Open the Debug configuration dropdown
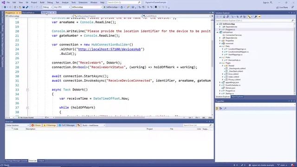The height and width of the screenshot is (167, 297). click(47, 7)
